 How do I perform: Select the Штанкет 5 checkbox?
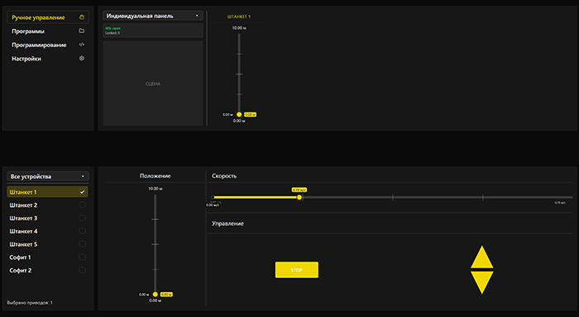[83, 244]
